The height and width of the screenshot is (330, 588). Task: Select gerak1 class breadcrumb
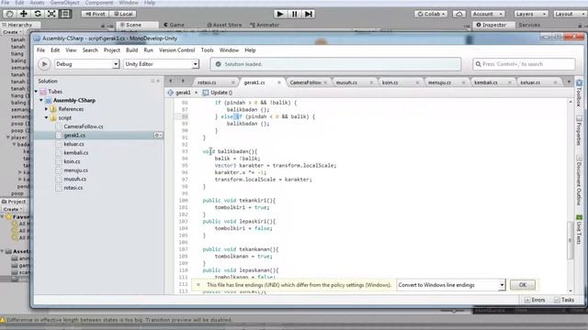(180, 93)
